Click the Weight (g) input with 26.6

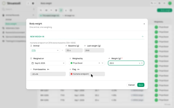coord(126,63)
